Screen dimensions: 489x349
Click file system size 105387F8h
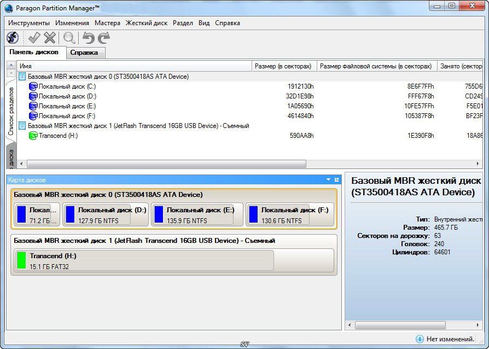pyautogui.click(x=419, y=116)
